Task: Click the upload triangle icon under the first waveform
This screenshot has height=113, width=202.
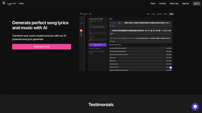Action: click(113, 26)
